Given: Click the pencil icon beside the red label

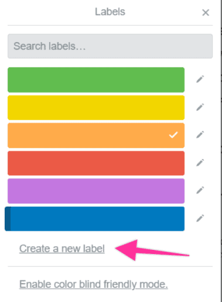Looking at the screenshot, I should pyautogui.click(x=200, y=163).
